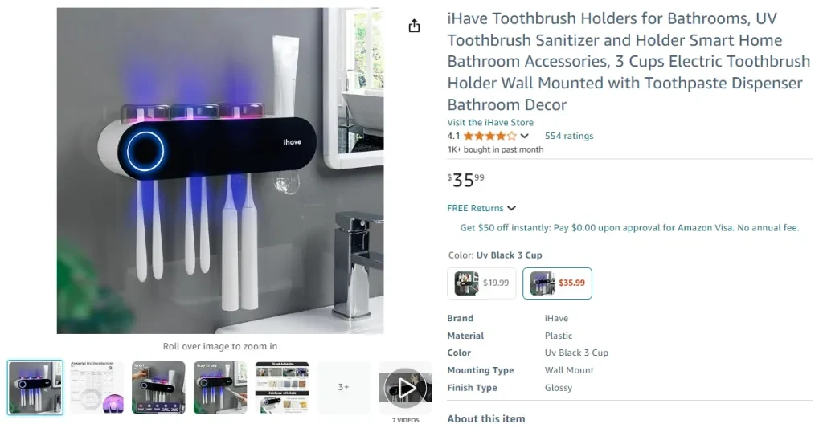Select the $35.99 Uv Black 3 Cup swatch

coord(557,283)
